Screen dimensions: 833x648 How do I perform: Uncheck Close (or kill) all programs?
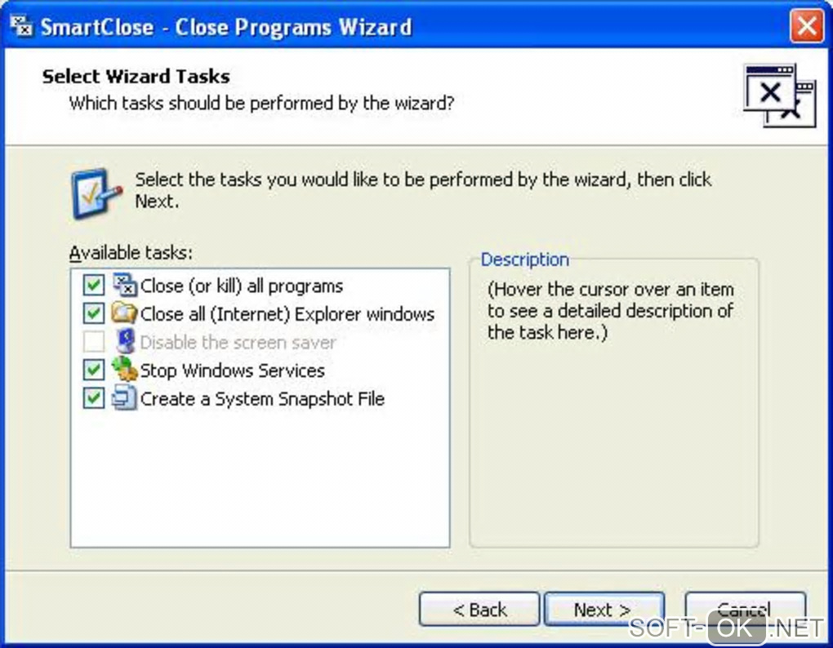94,286
